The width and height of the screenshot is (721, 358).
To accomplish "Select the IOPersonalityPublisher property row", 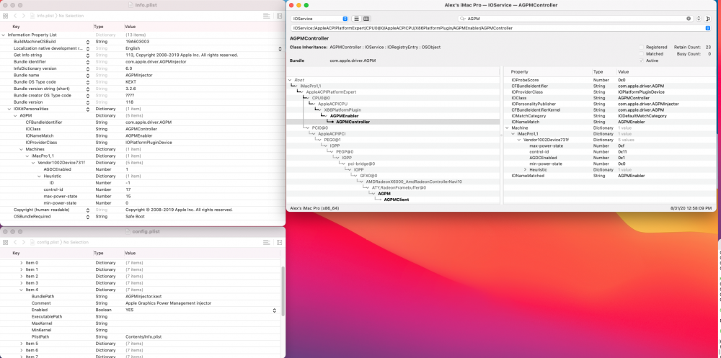I will [609, 104].
